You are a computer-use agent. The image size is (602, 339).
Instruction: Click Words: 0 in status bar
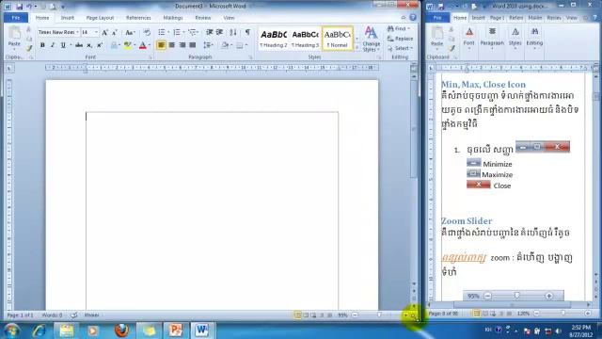[x=53, y=315]
